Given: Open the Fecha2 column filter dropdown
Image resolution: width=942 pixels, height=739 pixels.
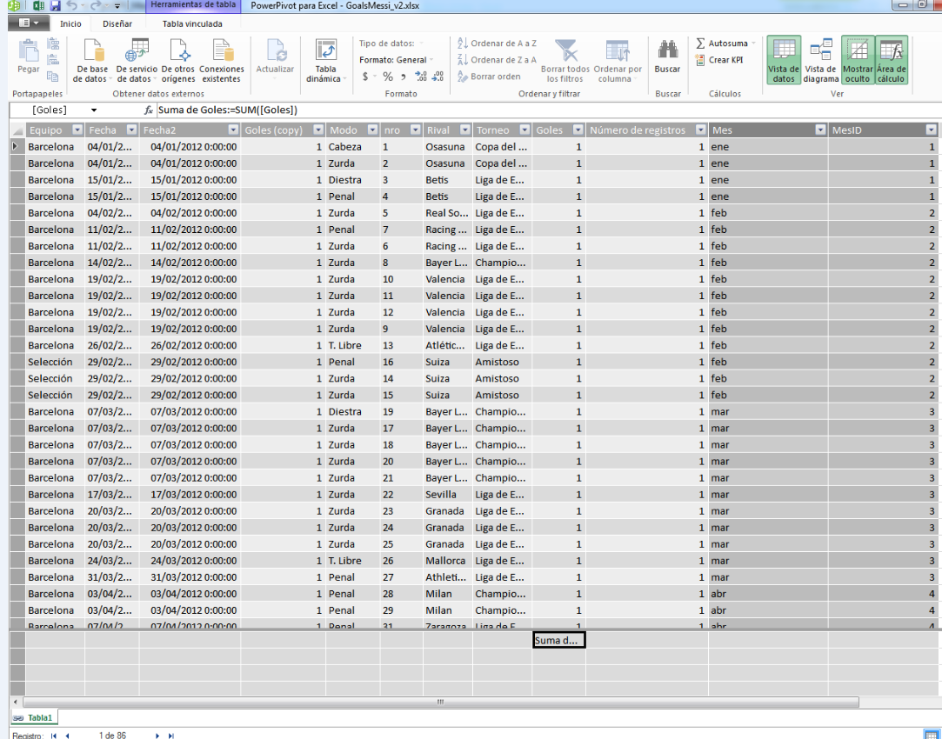Looking at the screenshot, I should (x=233, y=130).
